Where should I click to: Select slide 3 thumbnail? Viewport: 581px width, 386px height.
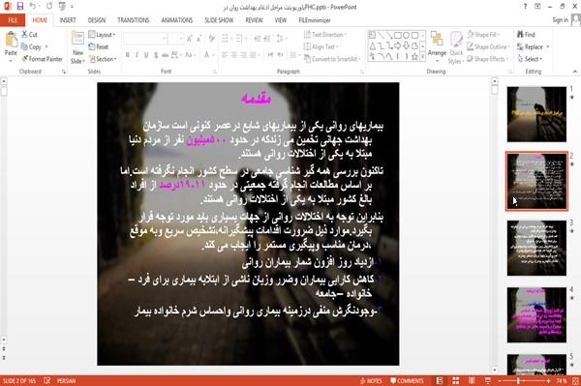click(x=536, y=248)
